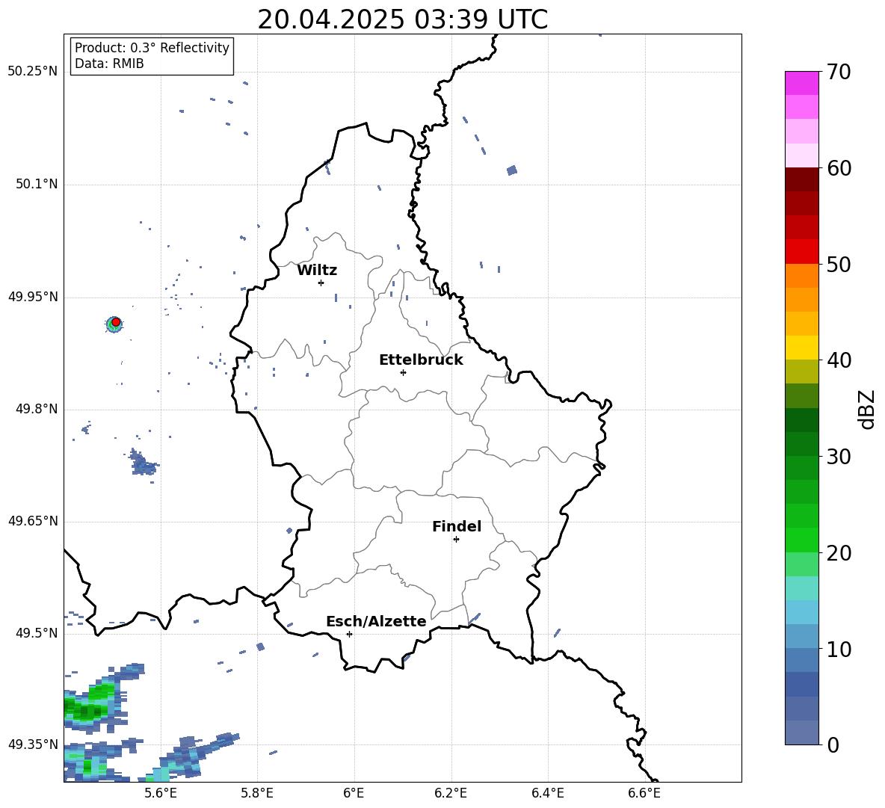Click the Findel city label
Screen dimensions: 885x808
(x=457, y=526)
